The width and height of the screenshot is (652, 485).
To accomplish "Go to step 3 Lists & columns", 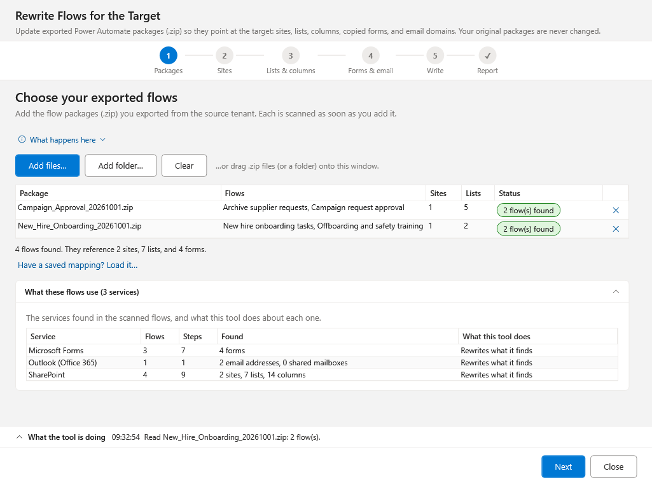I will pyautogui.click(x=291, y=55).
